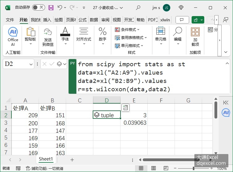Switch to the 插入 ribbon tab
Screen dimensions: 233x172
click(x=47, y=20)
